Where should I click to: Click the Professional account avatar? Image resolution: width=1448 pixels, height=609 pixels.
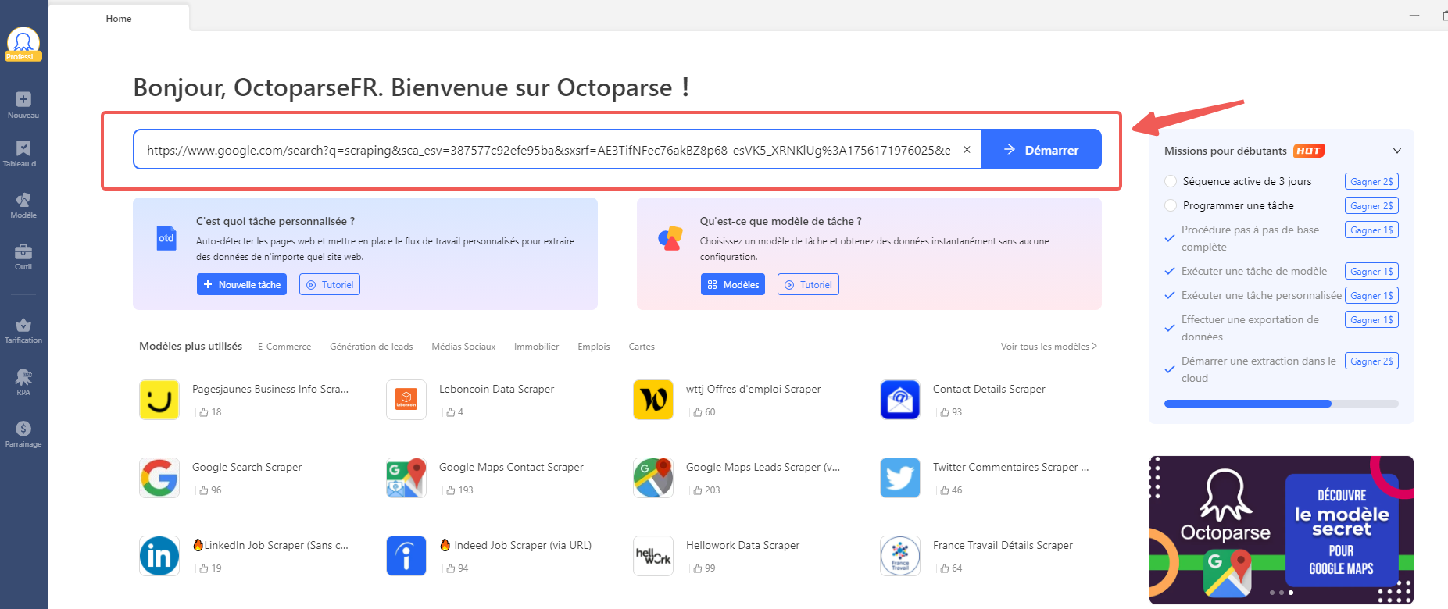pos(23,44)
